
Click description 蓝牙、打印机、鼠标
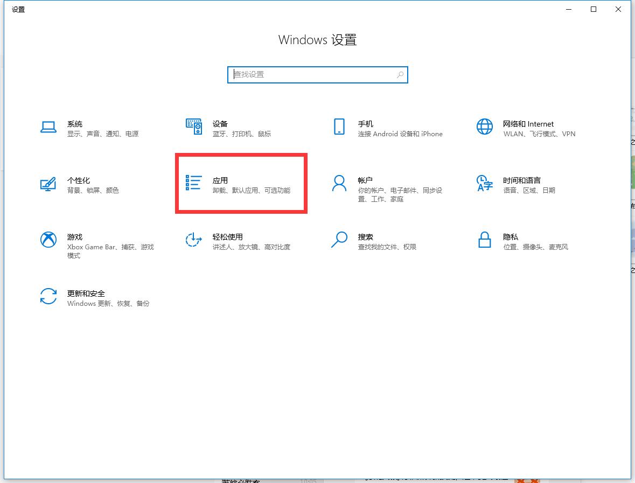[242, 134]
